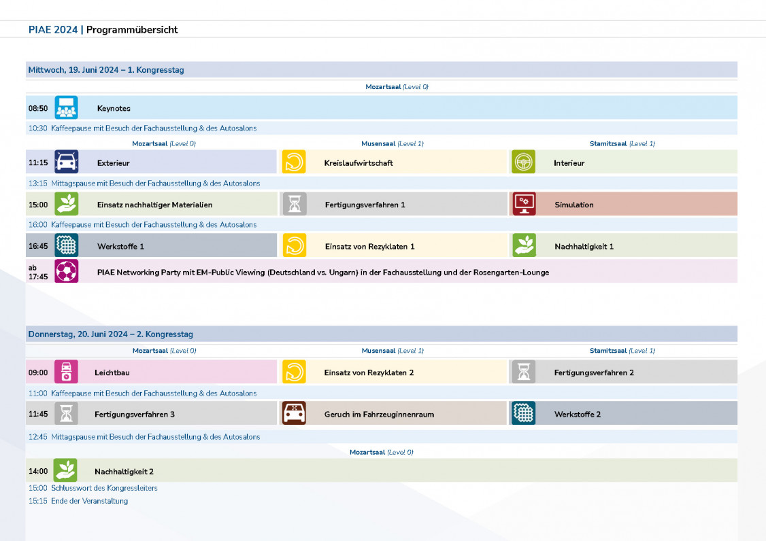Select the grid icon next to Werkstoffe 2
Image resolution: width=766 pixels, height=541 pixels.
coord(523,413)
